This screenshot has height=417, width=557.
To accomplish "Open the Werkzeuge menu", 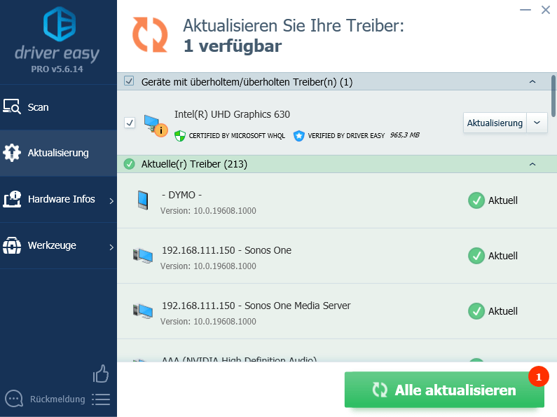I will pos(58,245).
